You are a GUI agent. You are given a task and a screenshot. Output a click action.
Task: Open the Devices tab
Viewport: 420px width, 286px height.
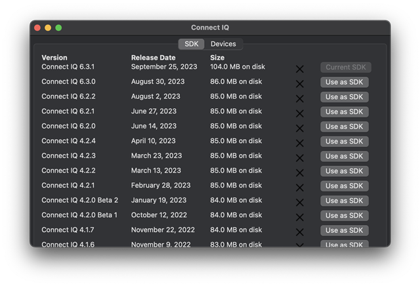[x=223, y=44]
